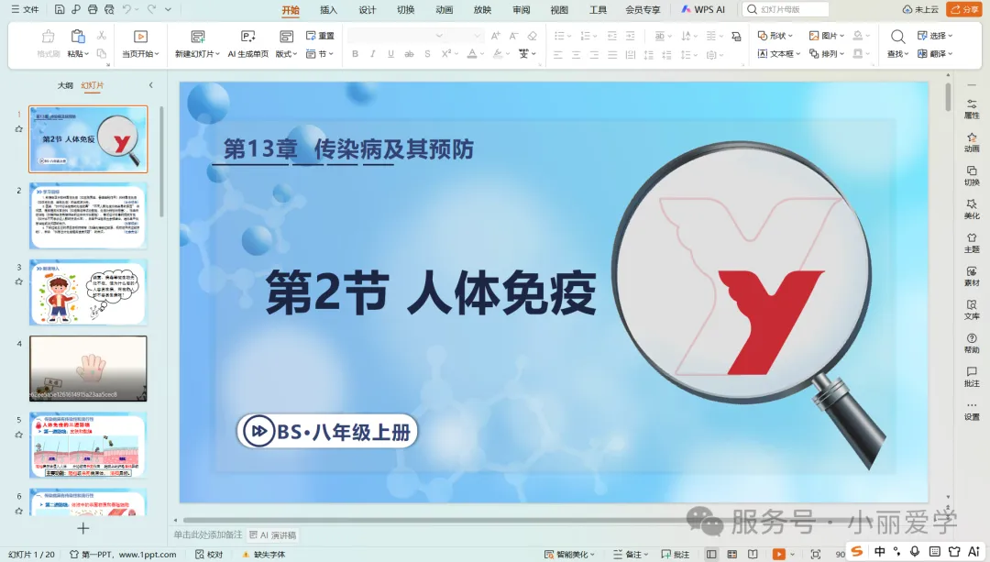Image resolution: width=990 pixels, height=562 pixels.
Task: Click the Print icon in quick access bar
Action: point(93,9)
